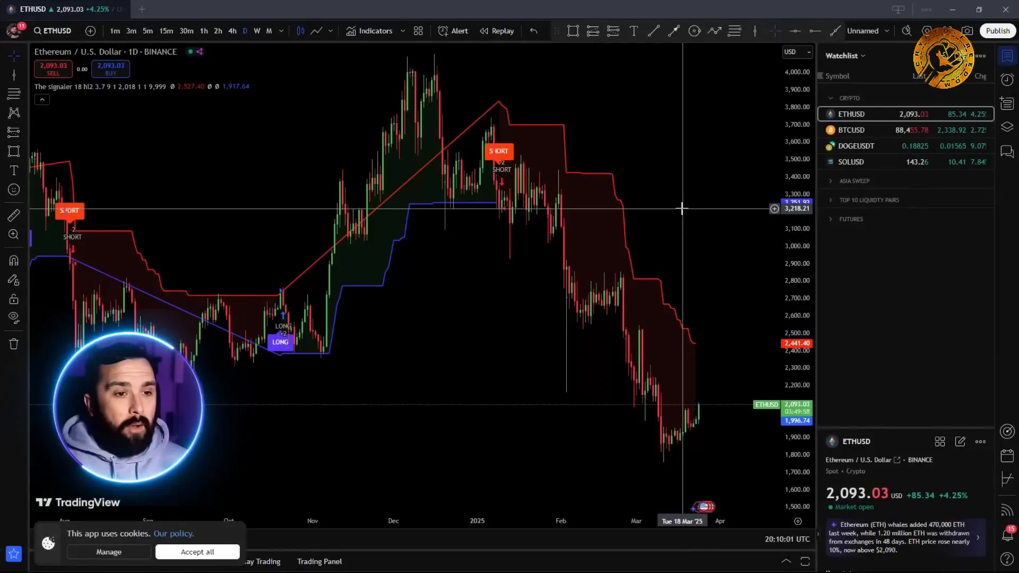Create an Alert
Screen dimensions: 1019x573
coord(453,31)
